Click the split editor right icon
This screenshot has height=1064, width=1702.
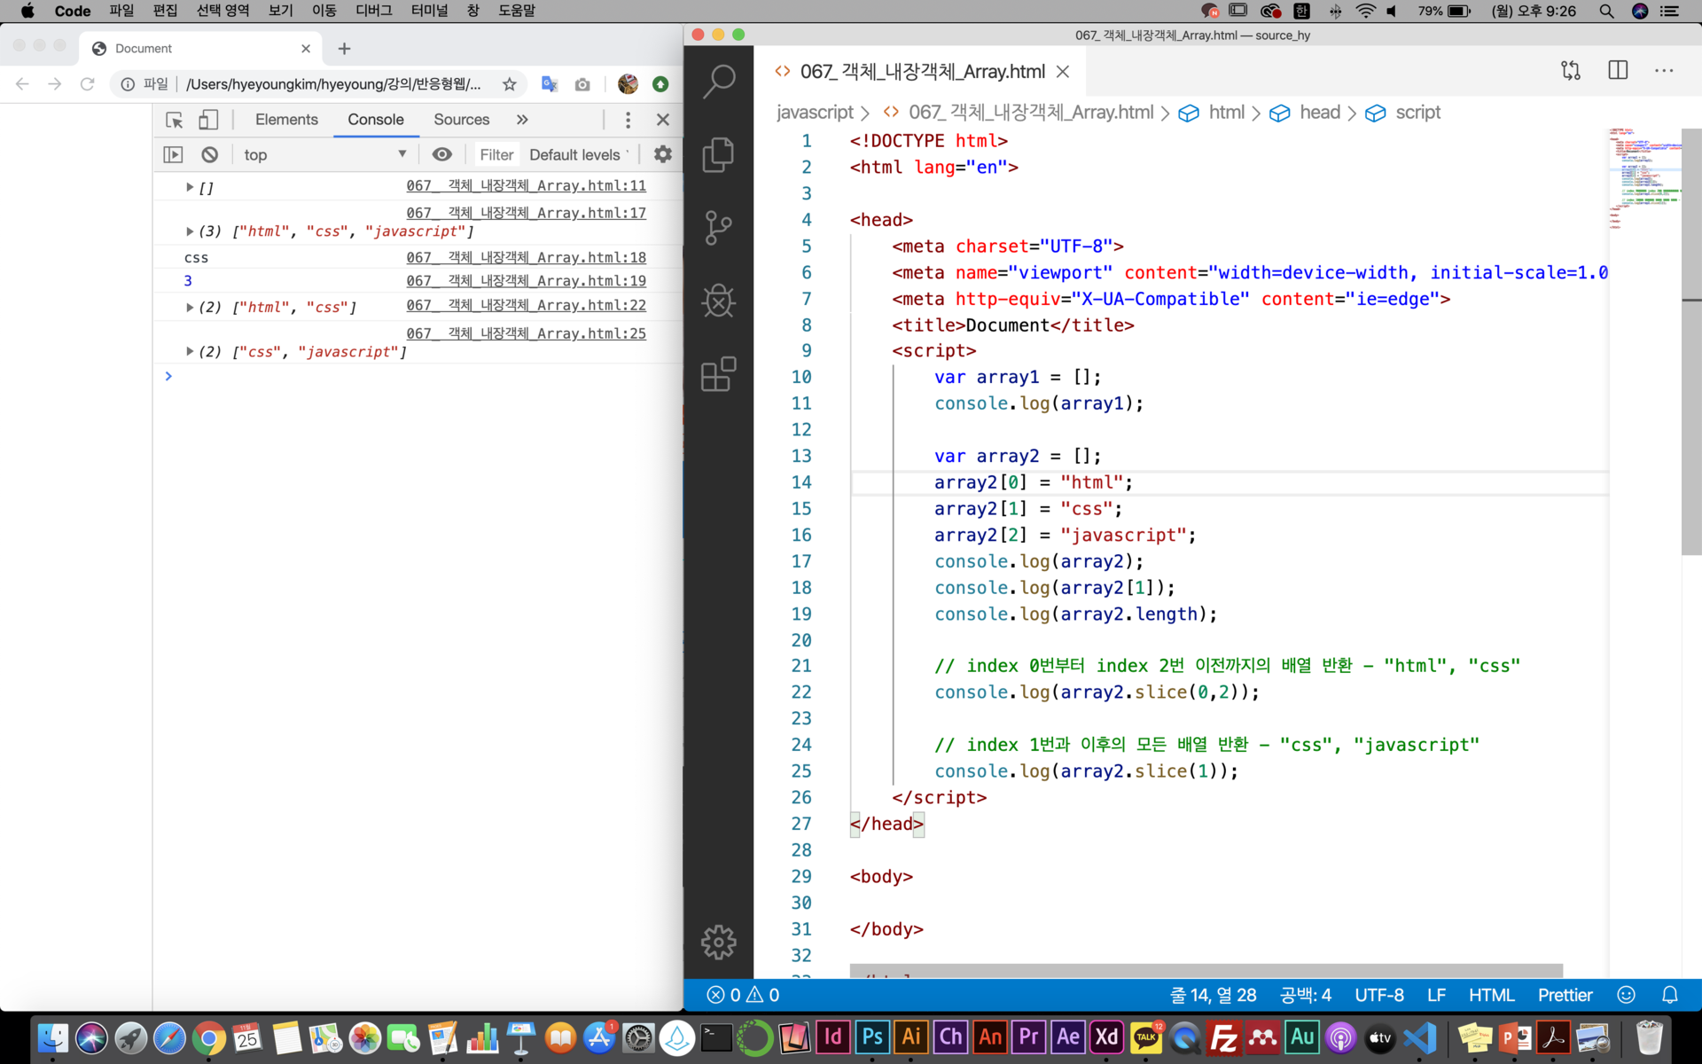pyautogui.click(x=1618, y=71)
